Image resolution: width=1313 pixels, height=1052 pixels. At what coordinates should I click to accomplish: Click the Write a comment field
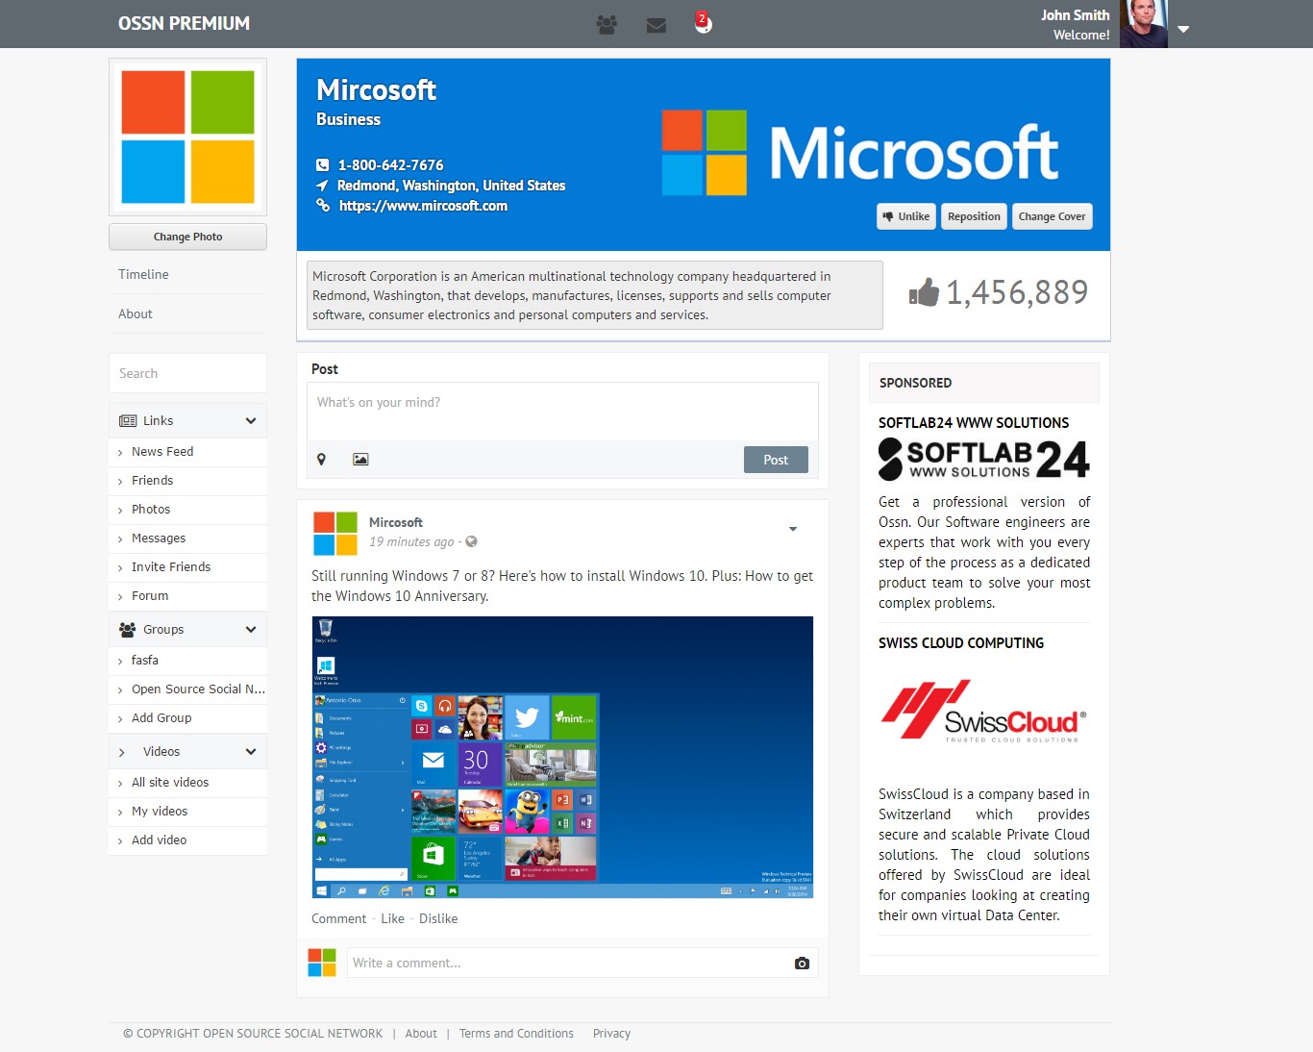(x=567, y=963)
